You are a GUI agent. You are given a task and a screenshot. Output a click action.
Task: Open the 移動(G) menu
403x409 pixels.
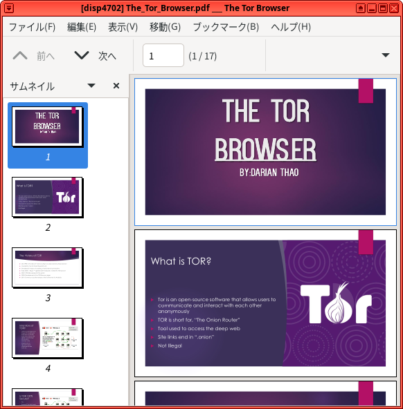point(165,27)
